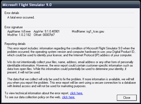Click the 'The data that we collect' paragraph
141x104 pixels.
(72, 83)
